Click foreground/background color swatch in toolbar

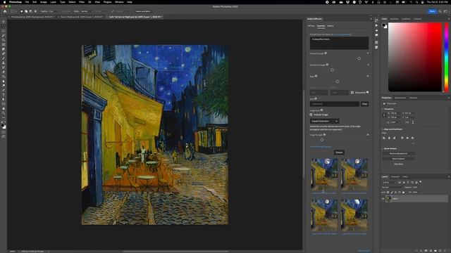click(4, 126)
